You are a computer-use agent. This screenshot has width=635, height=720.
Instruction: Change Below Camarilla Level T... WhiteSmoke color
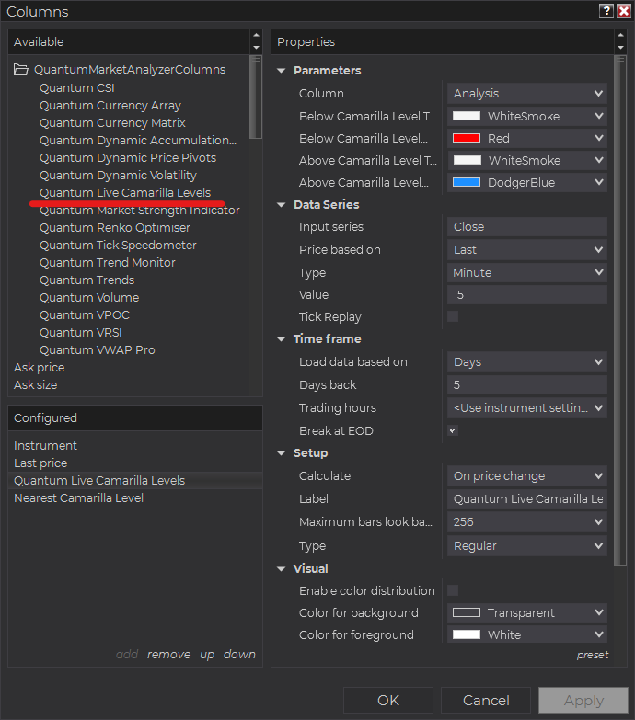pos(527,116)
